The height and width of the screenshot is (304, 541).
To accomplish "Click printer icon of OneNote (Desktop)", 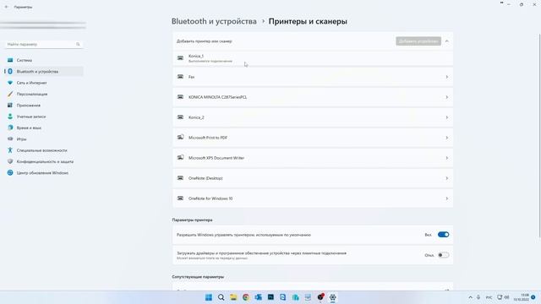I will tap(180, 178).
